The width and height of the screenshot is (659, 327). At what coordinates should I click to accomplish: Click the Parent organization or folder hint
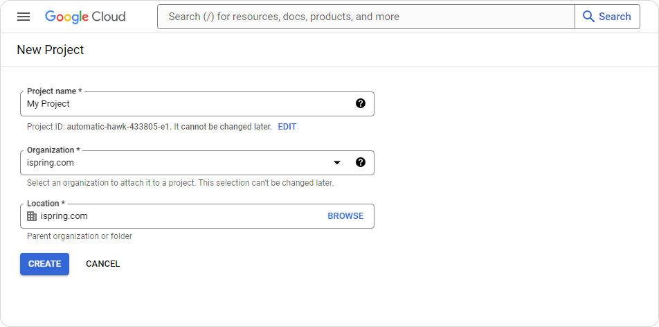80,236
